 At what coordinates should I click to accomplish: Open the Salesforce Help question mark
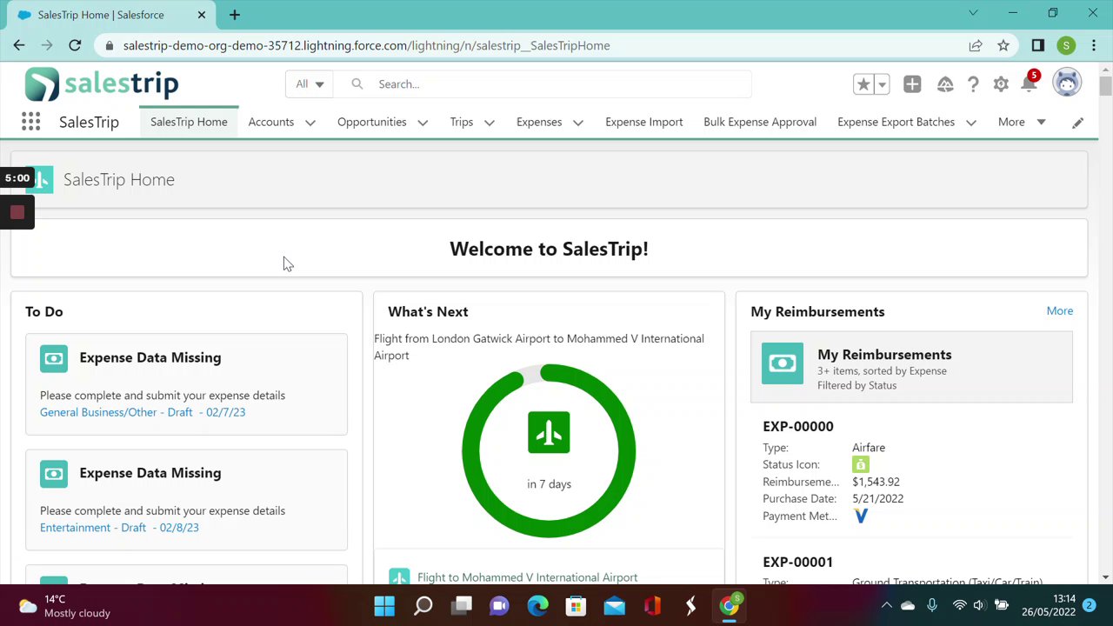coord(973,84)
